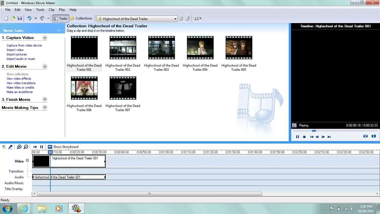Collapse the Capture Video section

point(45,38)
